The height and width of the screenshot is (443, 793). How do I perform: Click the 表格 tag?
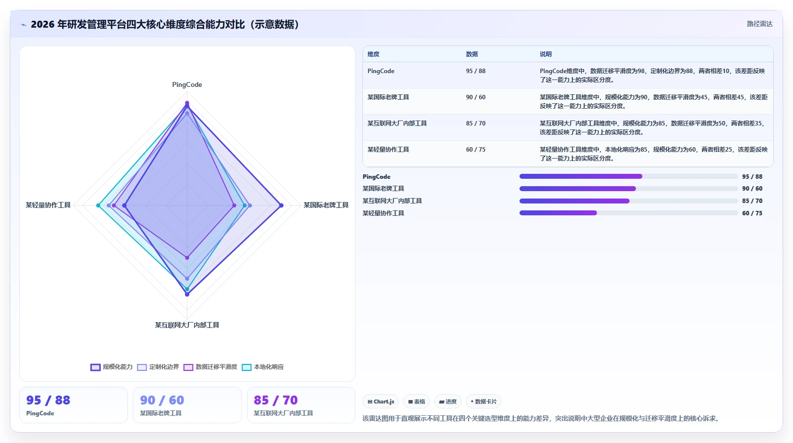coord(417,402)
